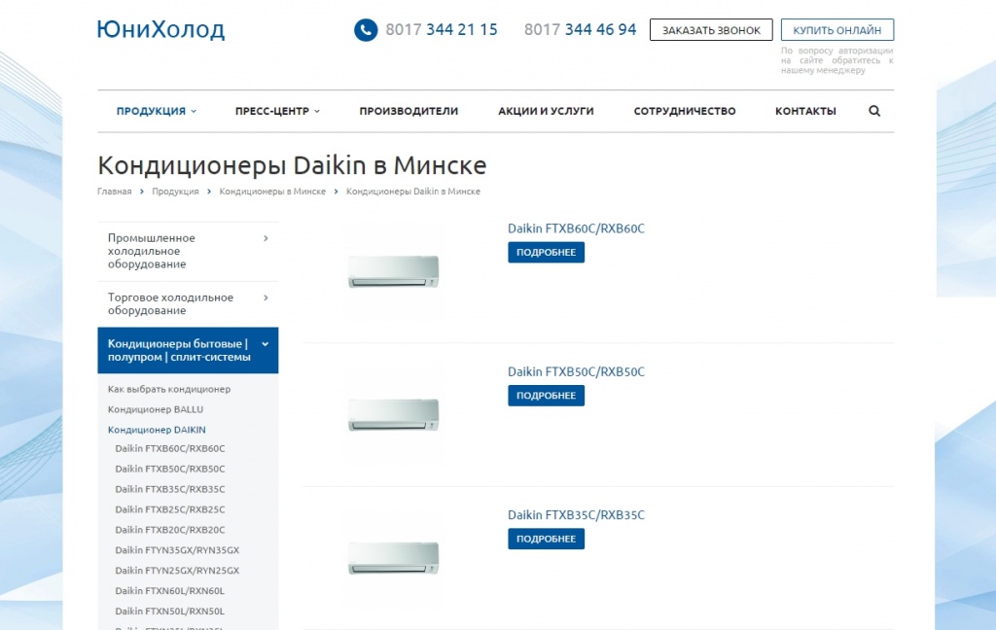This screenshot has height=630, width=996.
Task: Select Daikin FTXN60L/RXN60L in sidebar
Action: pos(169,591)
